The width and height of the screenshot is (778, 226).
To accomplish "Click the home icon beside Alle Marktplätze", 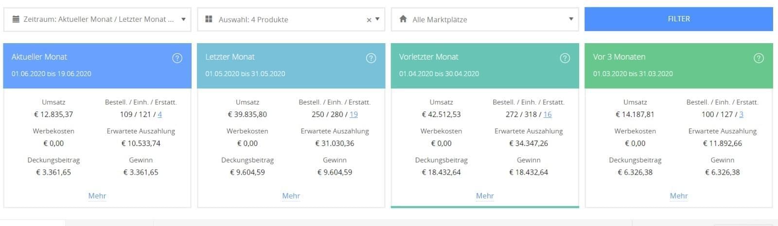I will coord(403,19).
